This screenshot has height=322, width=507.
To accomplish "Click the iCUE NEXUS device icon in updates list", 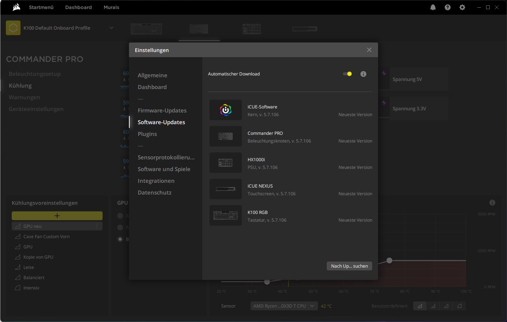I will pyautogui.click(x=226, y=189).
